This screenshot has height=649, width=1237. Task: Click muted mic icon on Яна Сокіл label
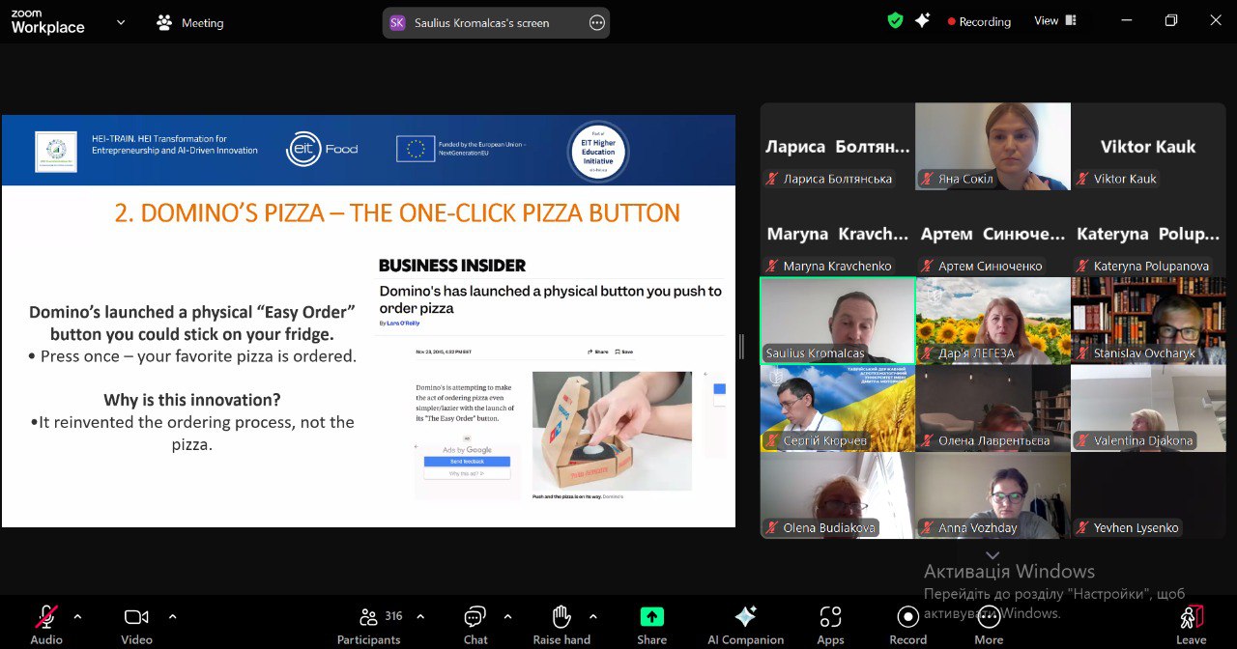tap(928, 179)
